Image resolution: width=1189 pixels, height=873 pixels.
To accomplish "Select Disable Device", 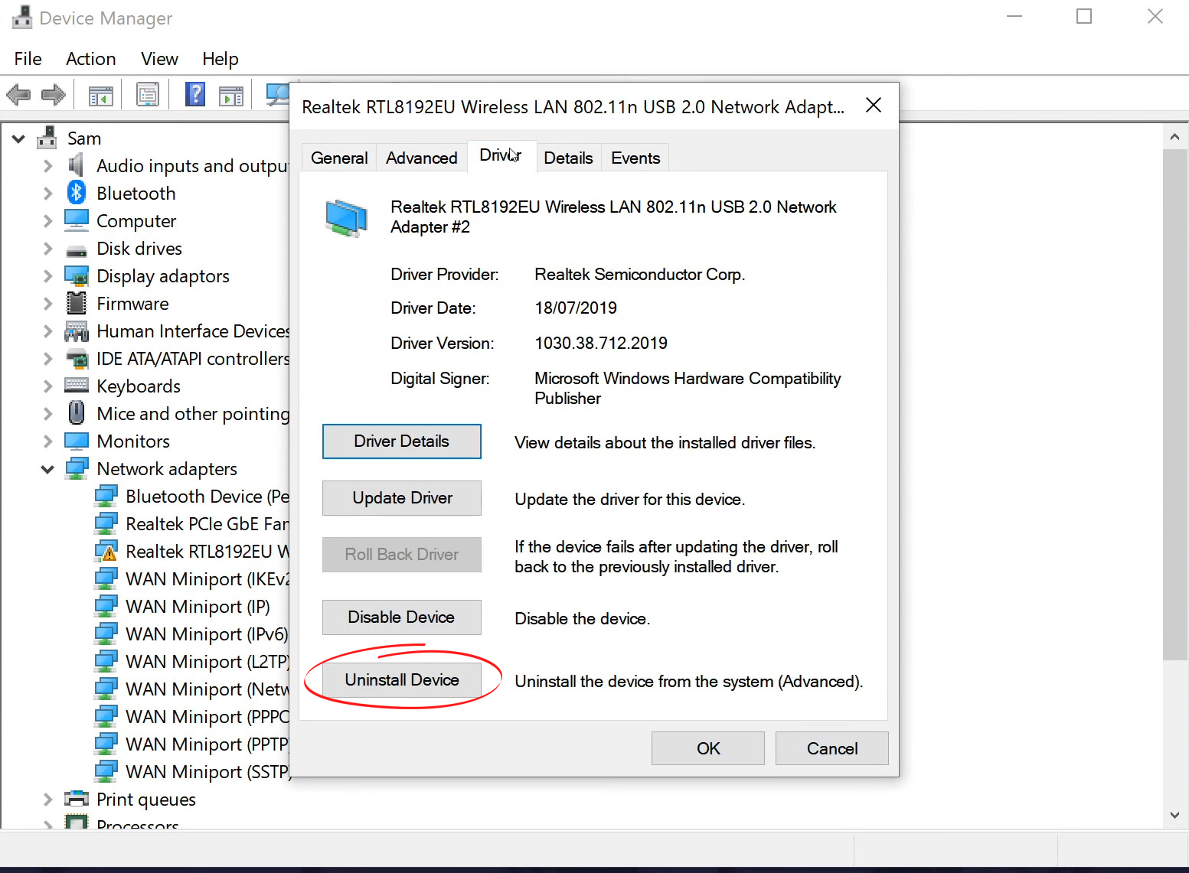I will 401,617.
